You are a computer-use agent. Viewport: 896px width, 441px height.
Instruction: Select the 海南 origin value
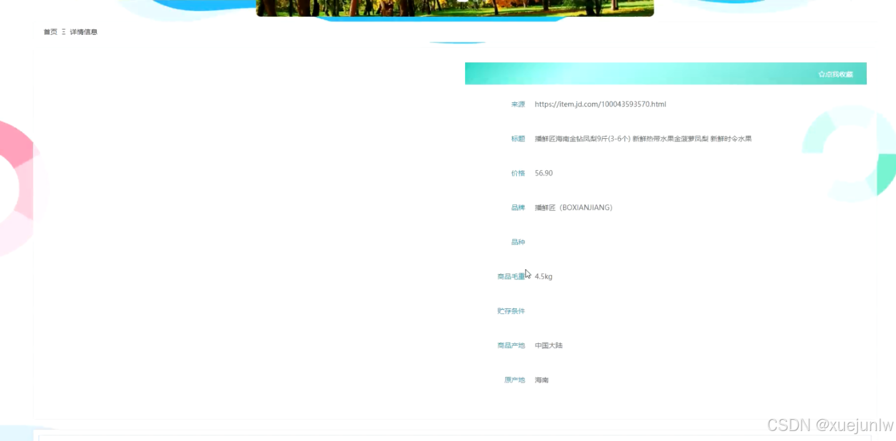542,380
